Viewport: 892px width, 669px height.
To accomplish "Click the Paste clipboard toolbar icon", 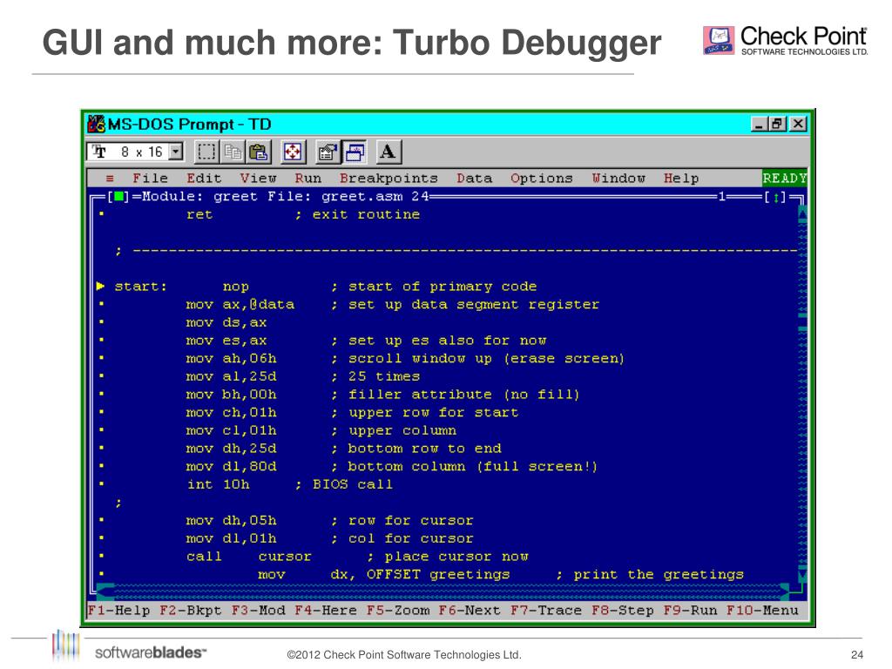I will [259, 152].
